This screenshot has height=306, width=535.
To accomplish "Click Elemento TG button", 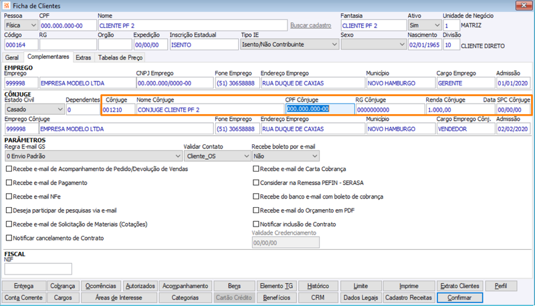I will 276,286.
